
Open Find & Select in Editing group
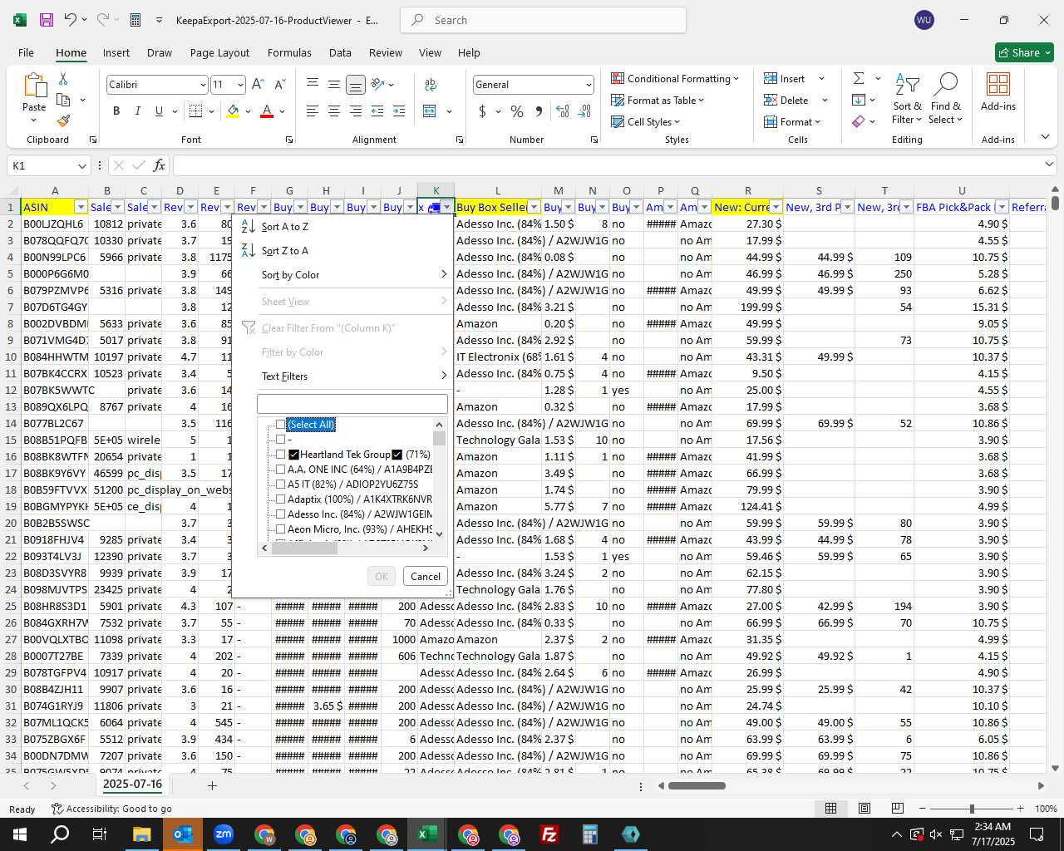tap(946, 98)
